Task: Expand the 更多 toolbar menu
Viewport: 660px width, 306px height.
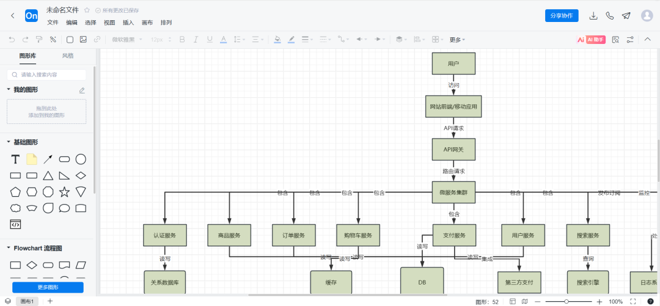Action: coord(457,40)
